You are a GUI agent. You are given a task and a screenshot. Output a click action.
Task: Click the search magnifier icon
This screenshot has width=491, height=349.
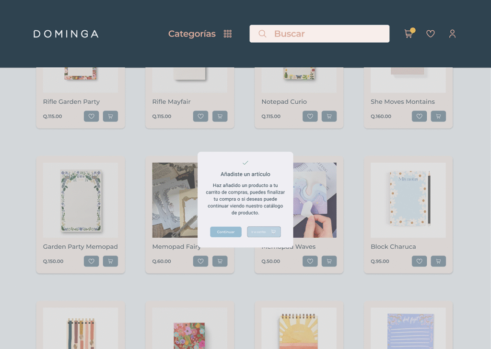(x=262, y=34)
